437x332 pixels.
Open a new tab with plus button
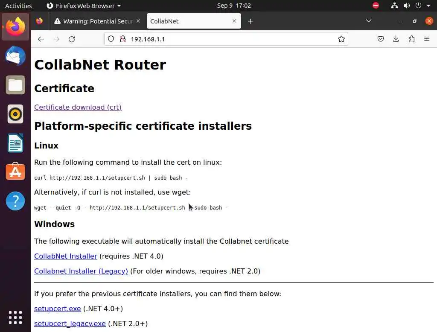(x=250, y=21)
